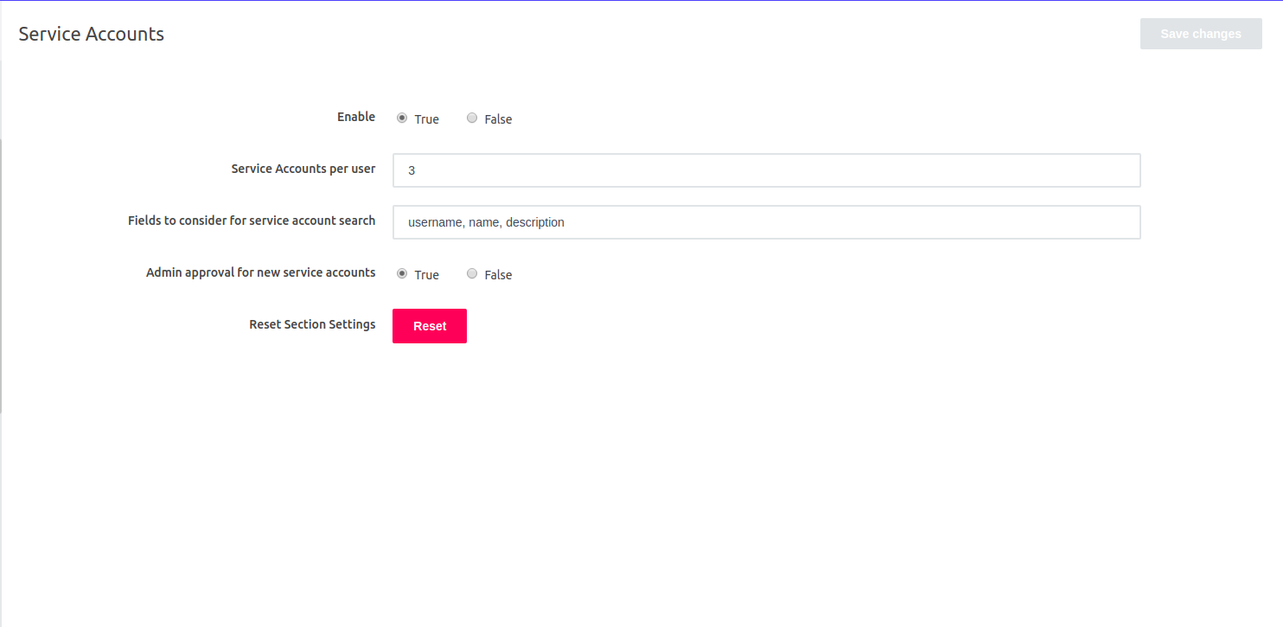Set Enable to False

pos(472,118)
